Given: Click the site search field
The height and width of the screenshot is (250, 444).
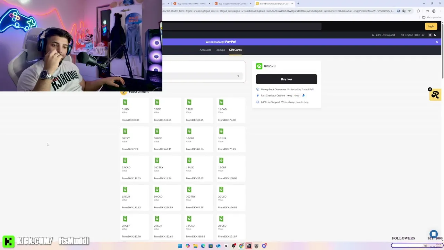Looking at the screenshot, I should click(x=242, y=26).
